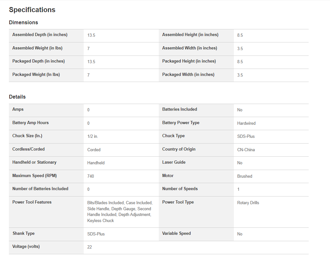Select the CN-China country of origin value
Image resolution: width=330 pixels, height=260 pixels.
[246, 150]
